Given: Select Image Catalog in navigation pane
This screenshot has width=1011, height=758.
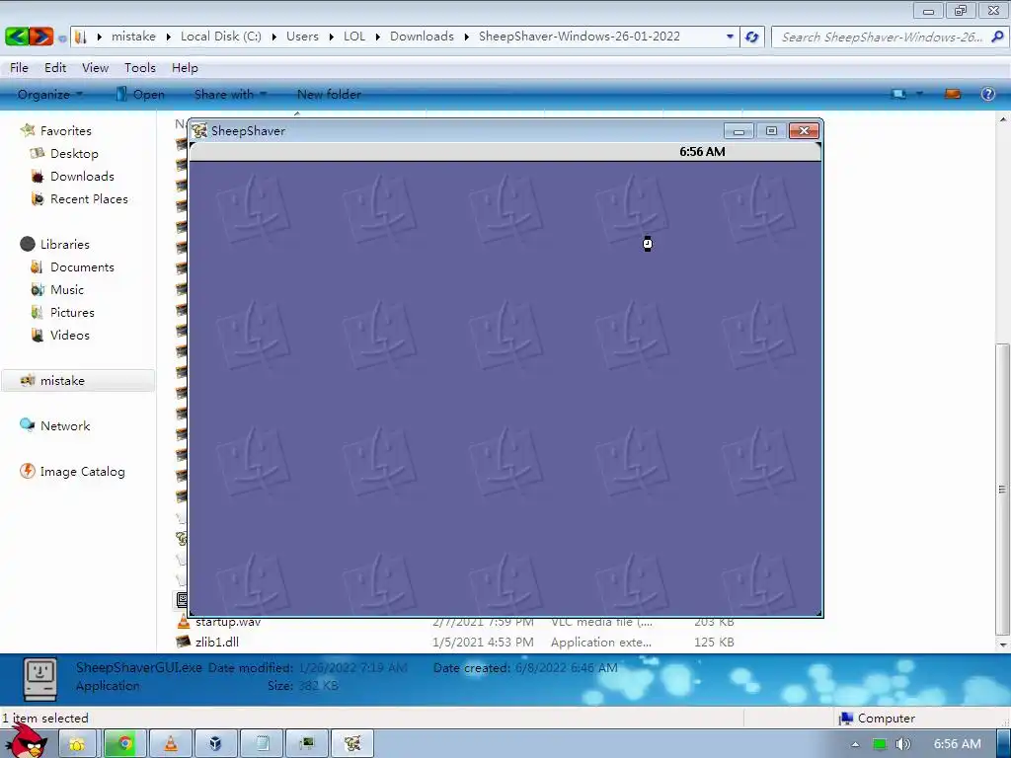Looking at the screenshot, I should 83,471.
